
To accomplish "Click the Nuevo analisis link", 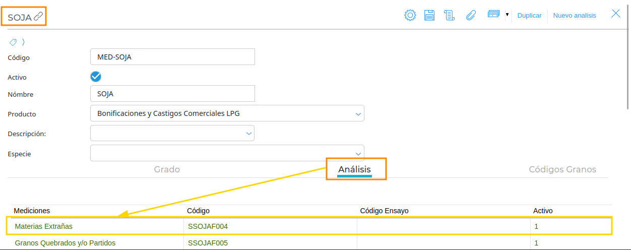I will (575, 16).
